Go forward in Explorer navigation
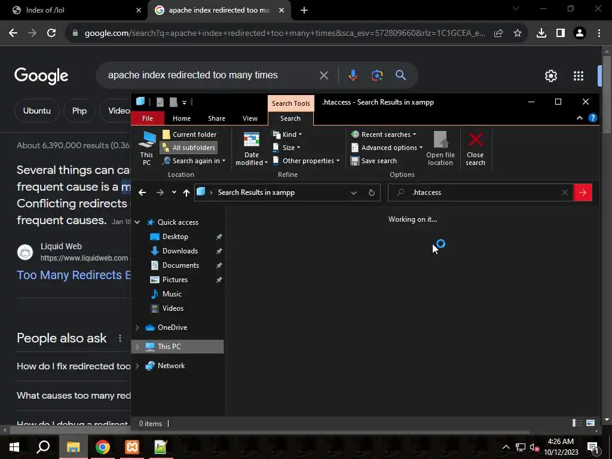 [x=160, y=192]
